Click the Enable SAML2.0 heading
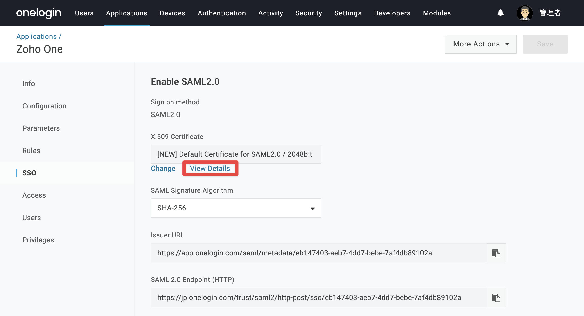Viewport: 584px width, 316px height. pyautogui.click(x=185, y=82)
